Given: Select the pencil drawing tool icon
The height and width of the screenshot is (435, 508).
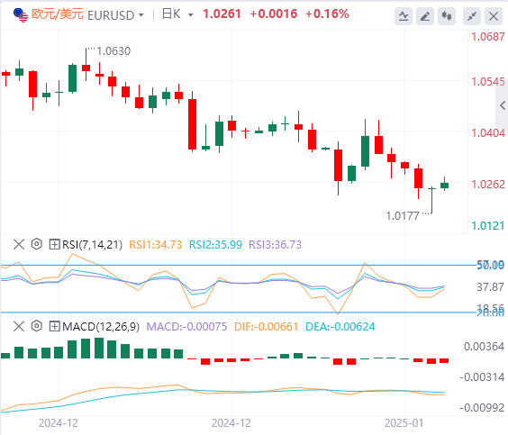Looking at the screenshot, I should pos(425,16).
